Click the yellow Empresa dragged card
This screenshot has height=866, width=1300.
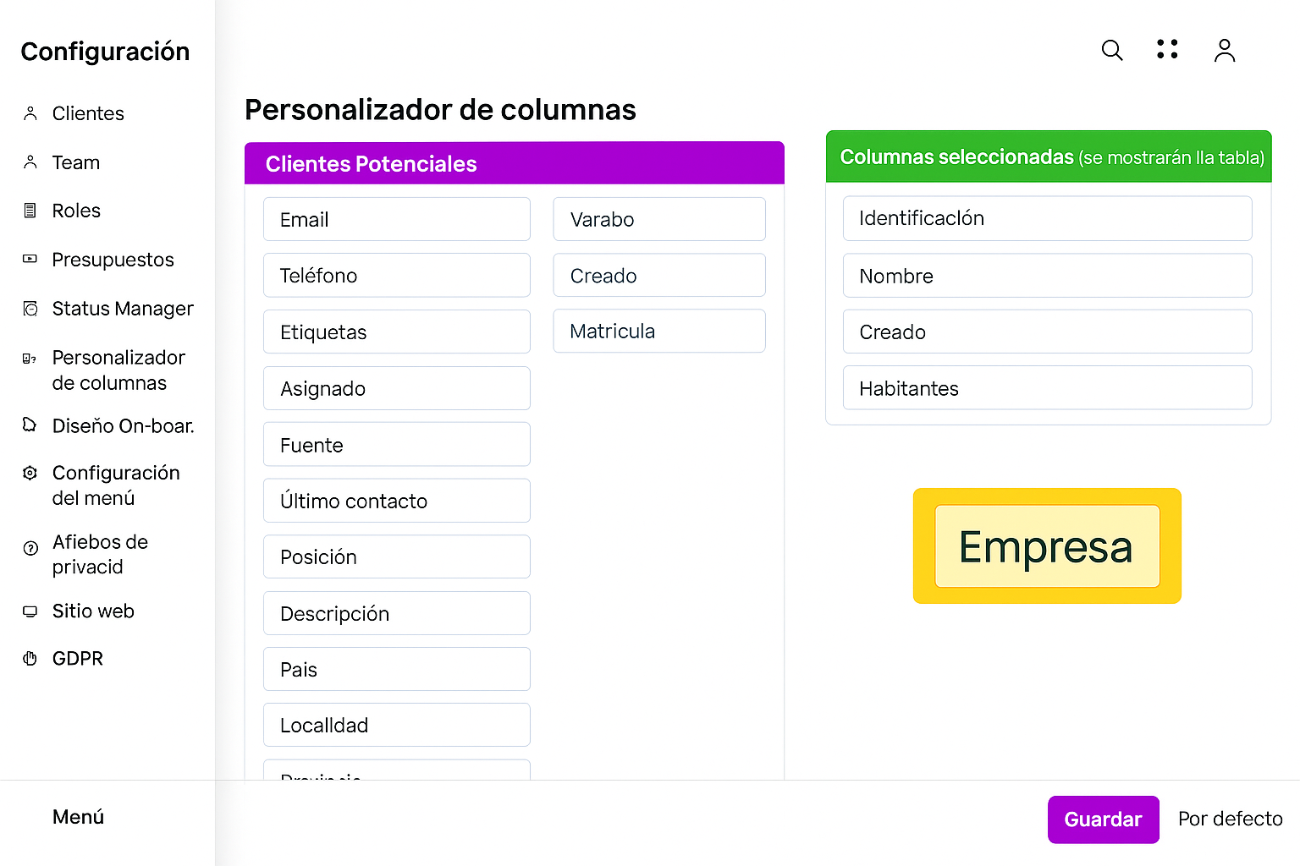[1046, 546]
